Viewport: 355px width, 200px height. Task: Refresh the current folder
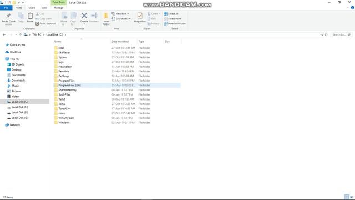pyautogui.click(x=326, y=34)
